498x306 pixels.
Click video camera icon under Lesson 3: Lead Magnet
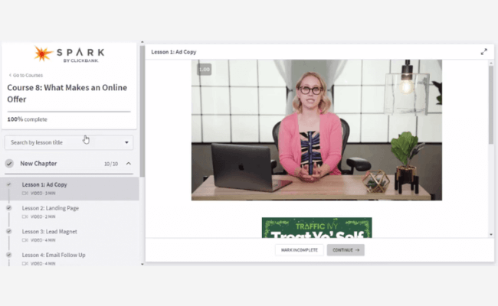pos(25,240)
